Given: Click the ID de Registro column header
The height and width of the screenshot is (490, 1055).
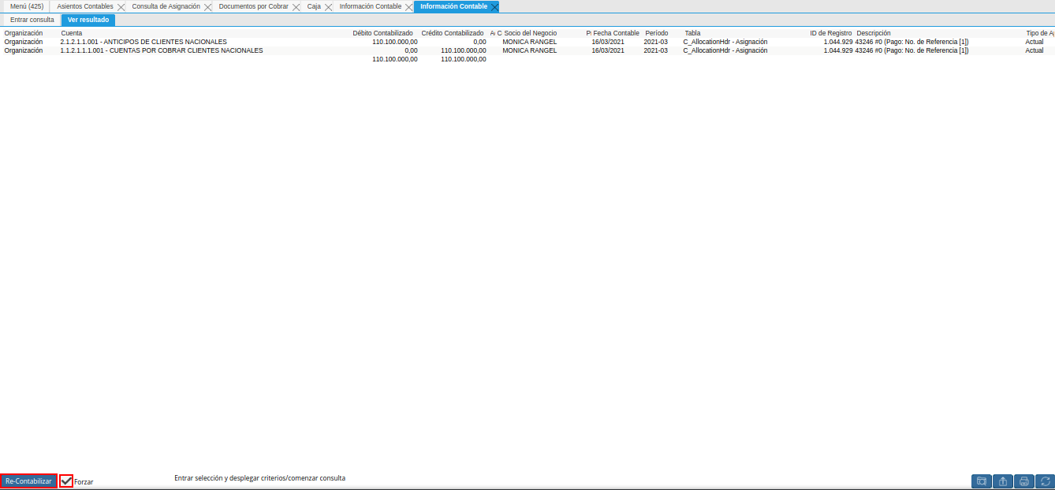Looking at the screenshot, I should click(831, 33).
